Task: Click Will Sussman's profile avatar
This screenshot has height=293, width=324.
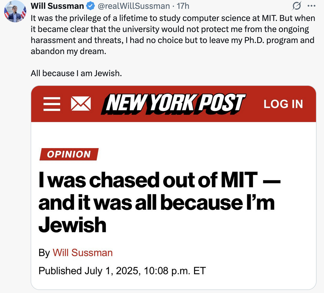Action: (x=15, y=11)
